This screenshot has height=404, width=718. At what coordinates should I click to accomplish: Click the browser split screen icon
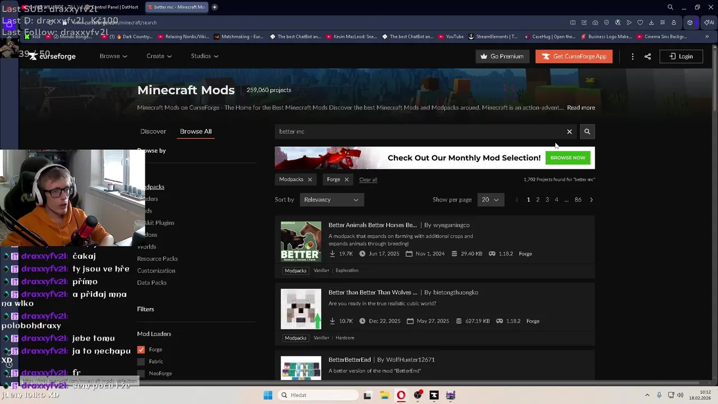(x=573, y=22)
